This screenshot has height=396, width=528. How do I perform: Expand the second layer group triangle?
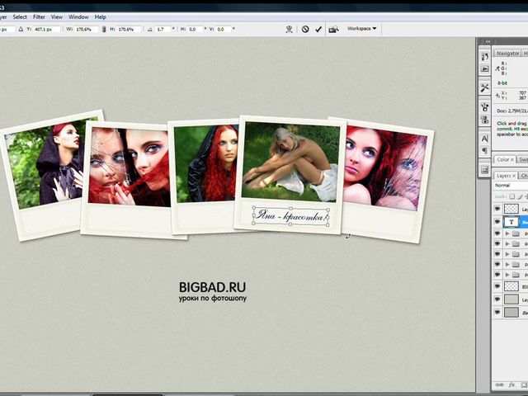click(507, 243)
